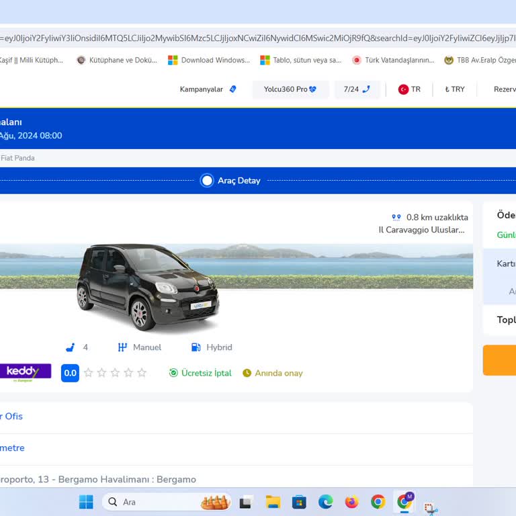Click the phone icon beside 7/24

(x=366, y=89)
